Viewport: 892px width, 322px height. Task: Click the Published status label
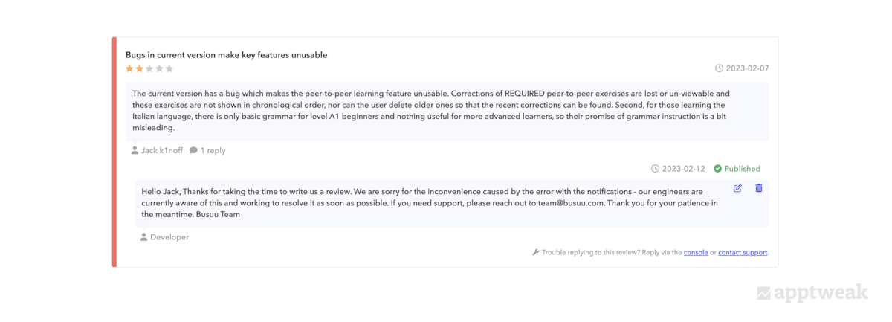(743, 169)
